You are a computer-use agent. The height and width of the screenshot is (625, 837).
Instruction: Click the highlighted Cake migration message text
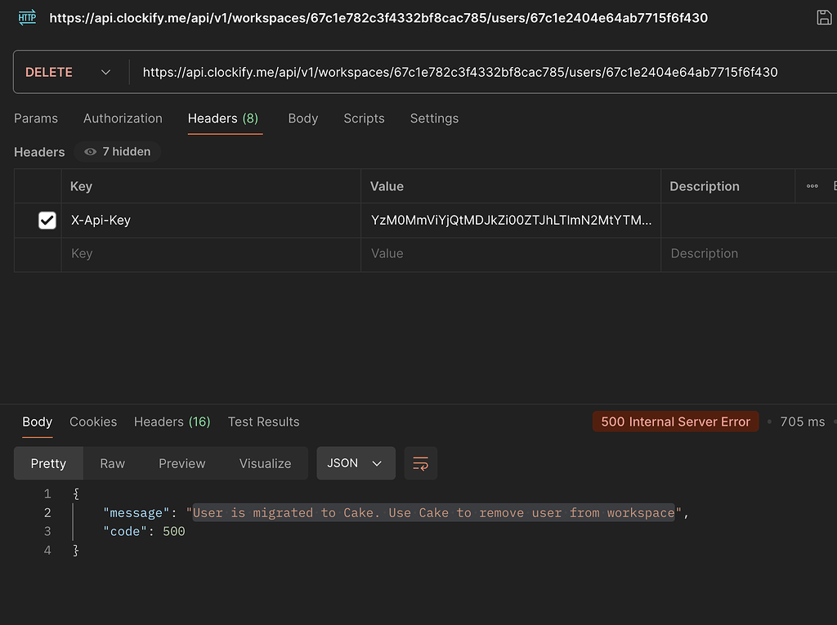[x=433, y=513]
